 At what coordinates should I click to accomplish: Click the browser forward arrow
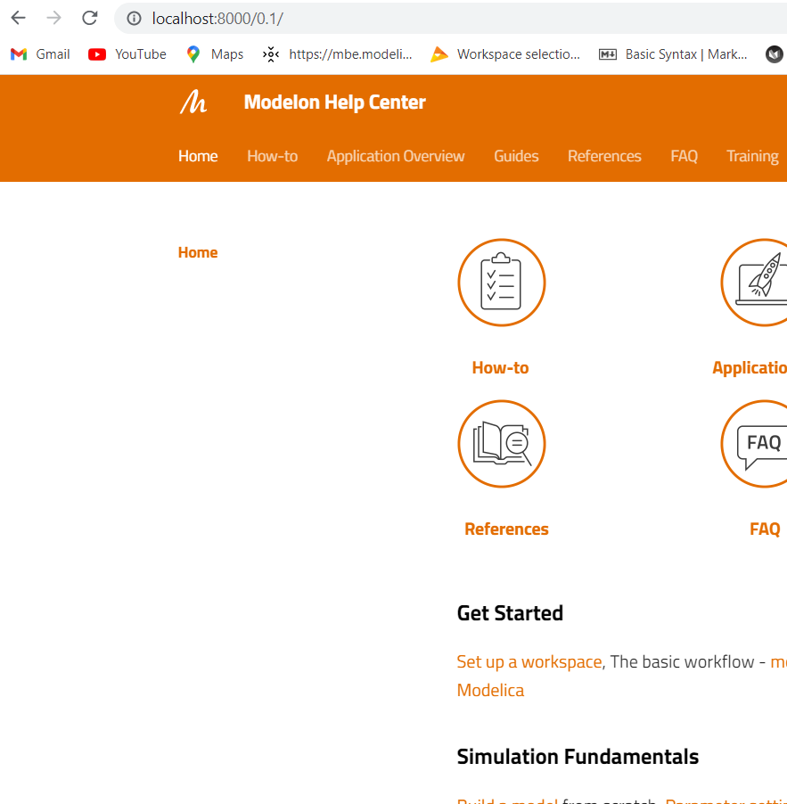53,19
